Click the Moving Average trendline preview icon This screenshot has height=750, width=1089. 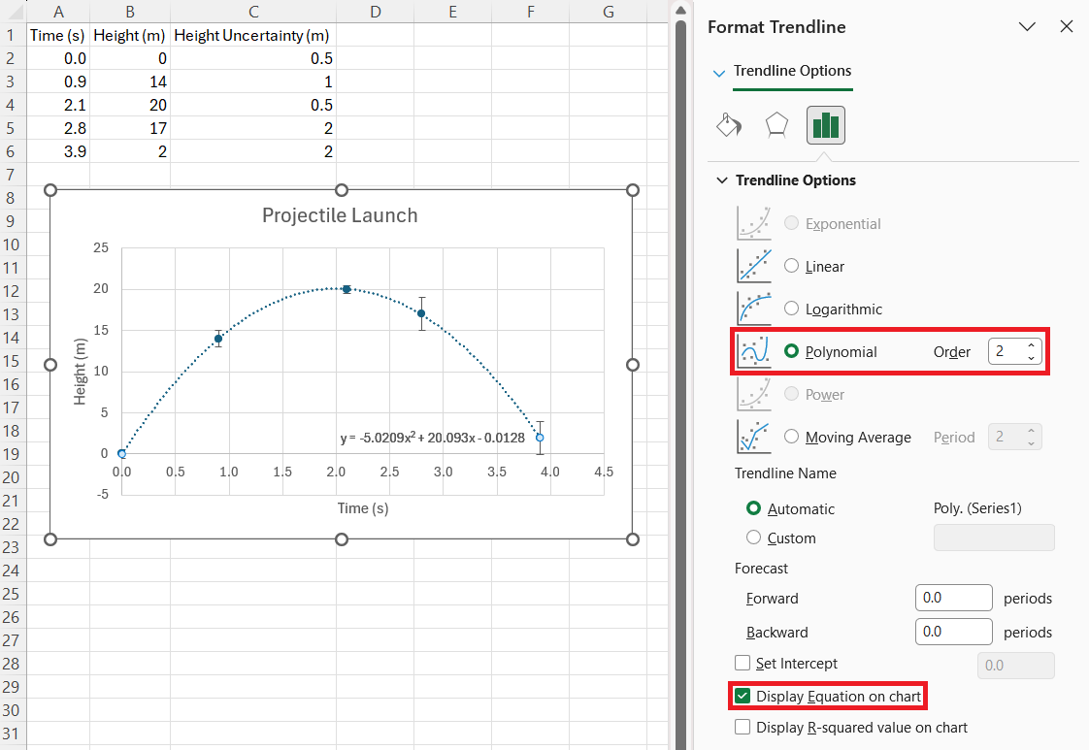point(754,437)
